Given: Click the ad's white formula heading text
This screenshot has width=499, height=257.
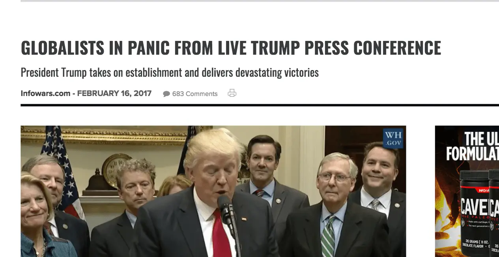Looking at the screenshot, I should (473, 147).
